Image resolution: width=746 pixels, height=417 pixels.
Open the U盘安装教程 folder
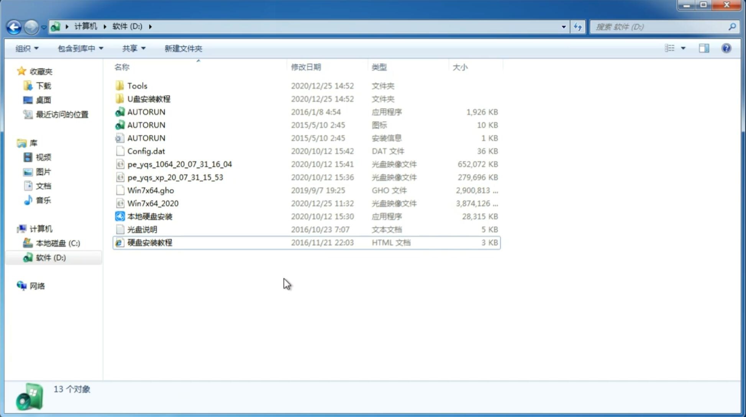click(149, 99)
